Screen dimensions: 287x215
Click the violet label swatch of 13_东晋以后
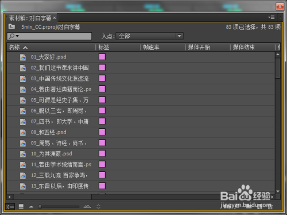[102, 186]
